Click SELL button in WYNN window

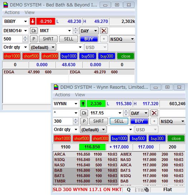[119, 121]
